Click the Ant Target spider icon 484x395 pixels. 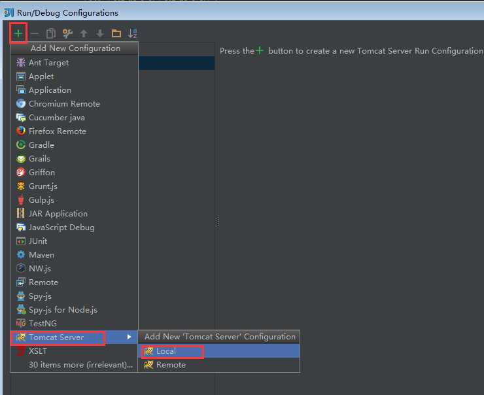pos(21,62)
